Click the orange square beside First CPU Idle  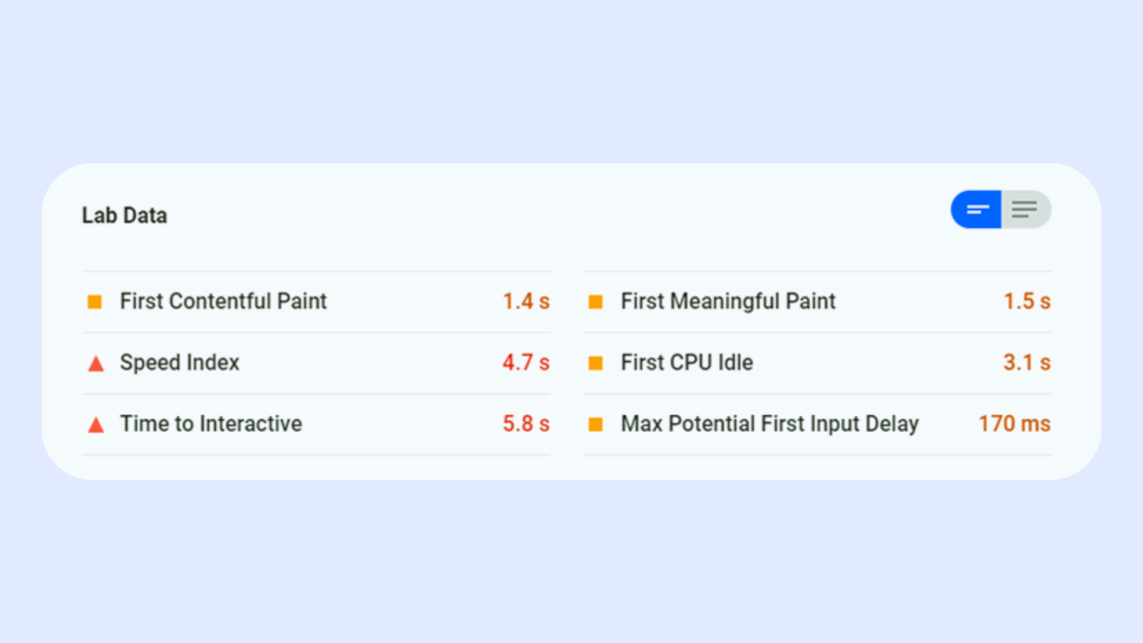click(595, 363)
